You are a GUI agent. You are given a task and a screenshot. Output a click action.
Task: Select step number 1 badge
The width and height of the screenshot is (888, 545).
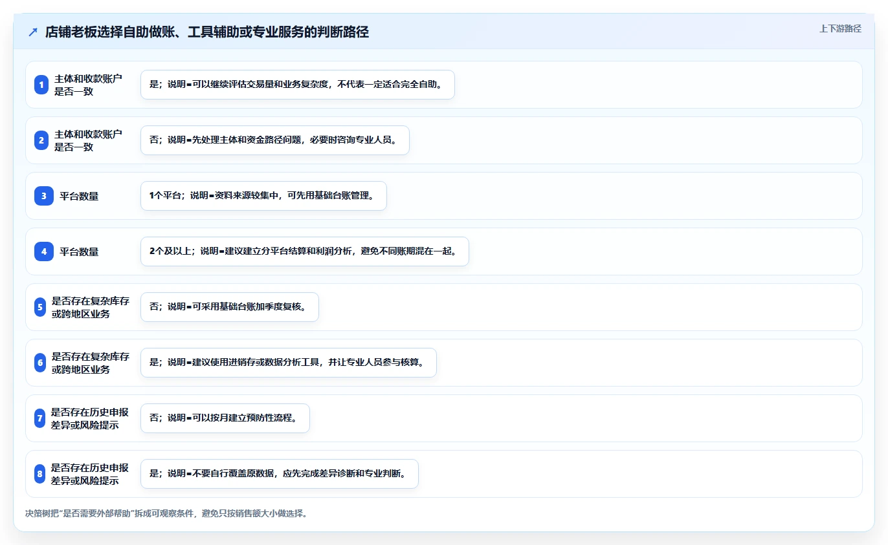pyautogui.click(x=41, y=85)
